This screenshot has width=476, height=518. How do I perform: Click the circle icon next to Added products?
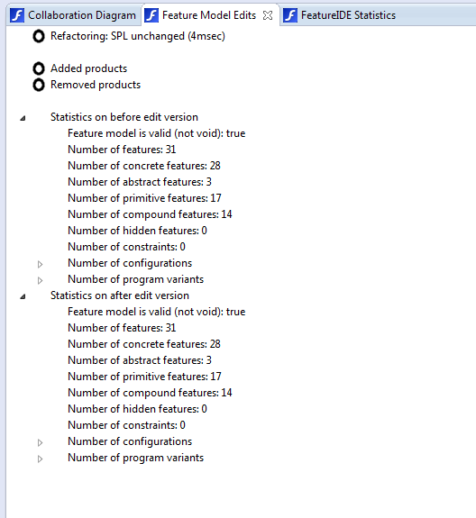click(39, 68)
